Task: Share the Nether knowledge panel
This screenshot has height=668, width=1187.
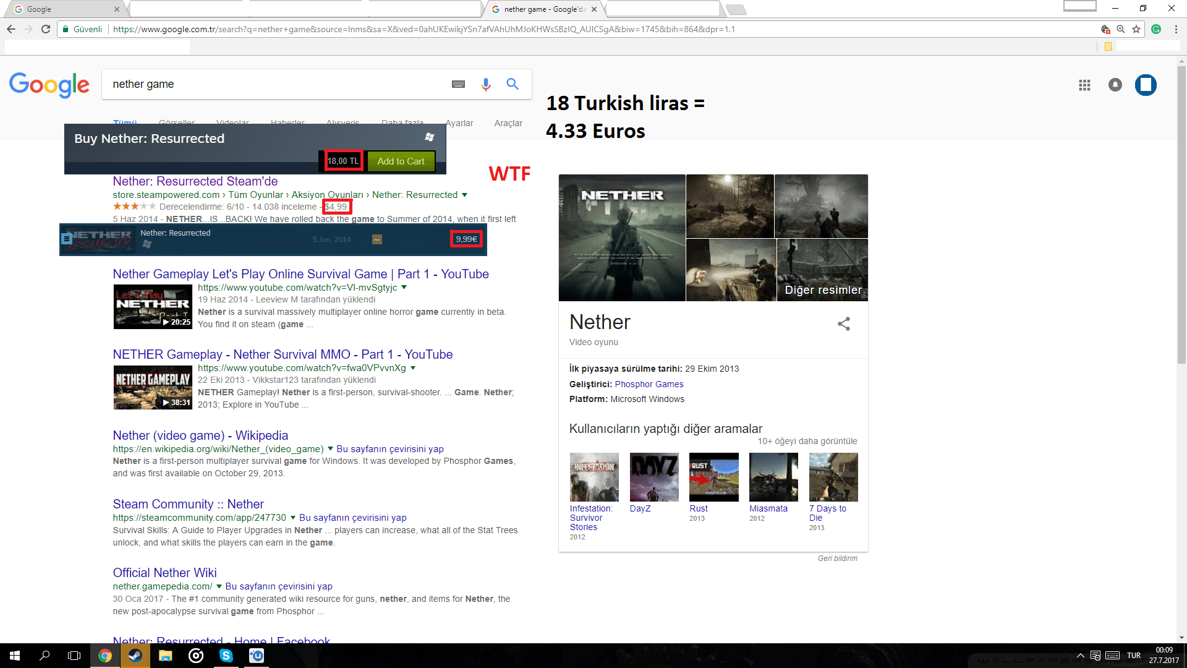Action: coord(844,323)
